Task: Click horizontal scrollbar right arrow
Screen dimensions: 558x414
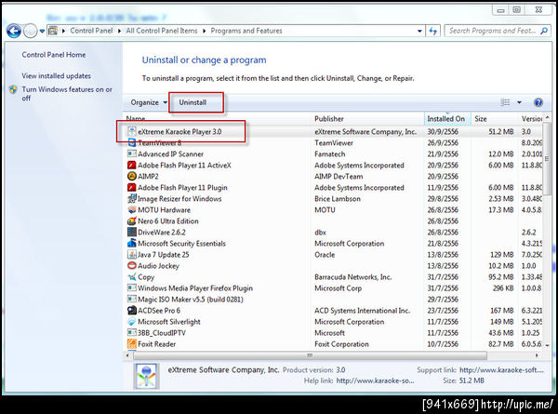Action: tap(537, 355)
